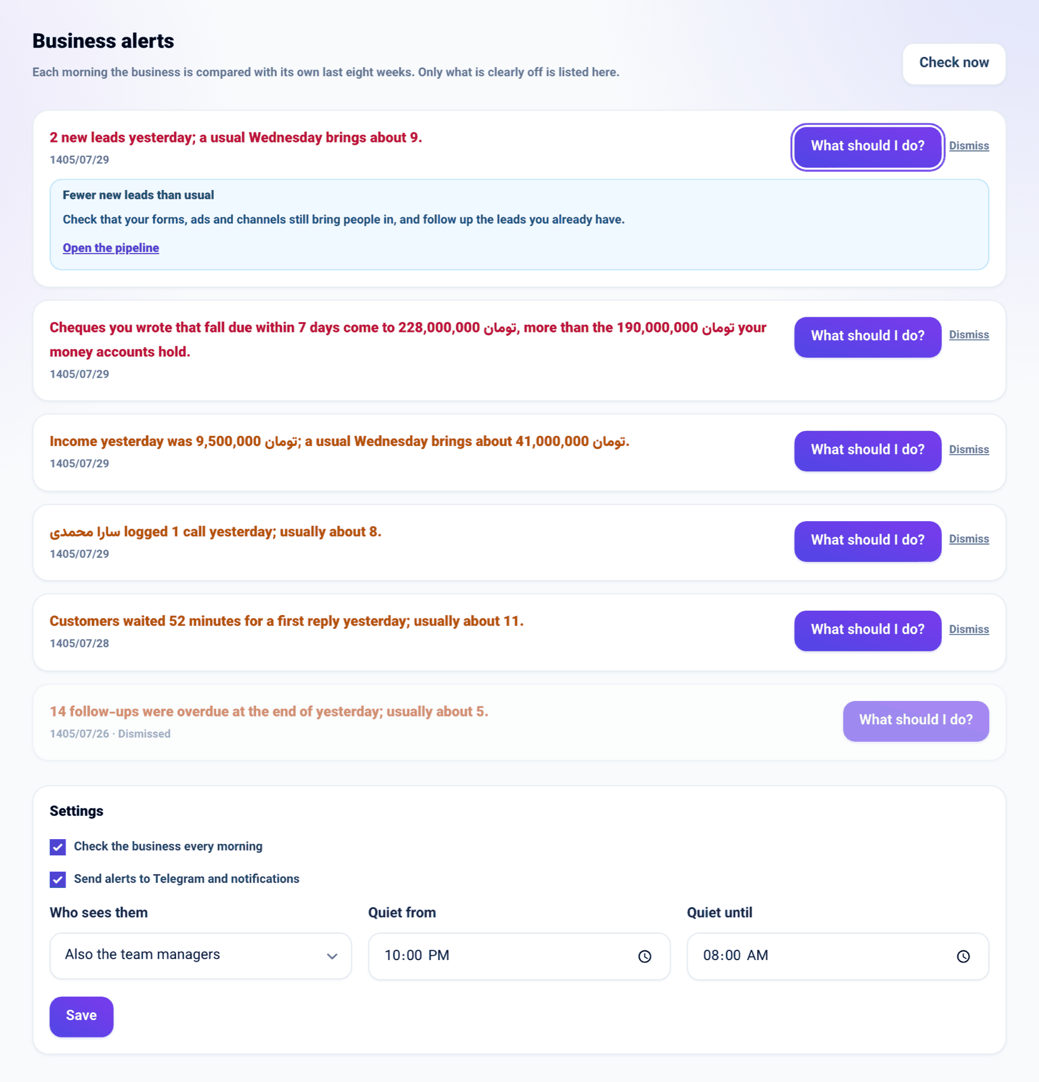1039x1082 pixels.
Task: Dismiss the cheques due alert
Action: pyautogui.click(x=969, y=335)
